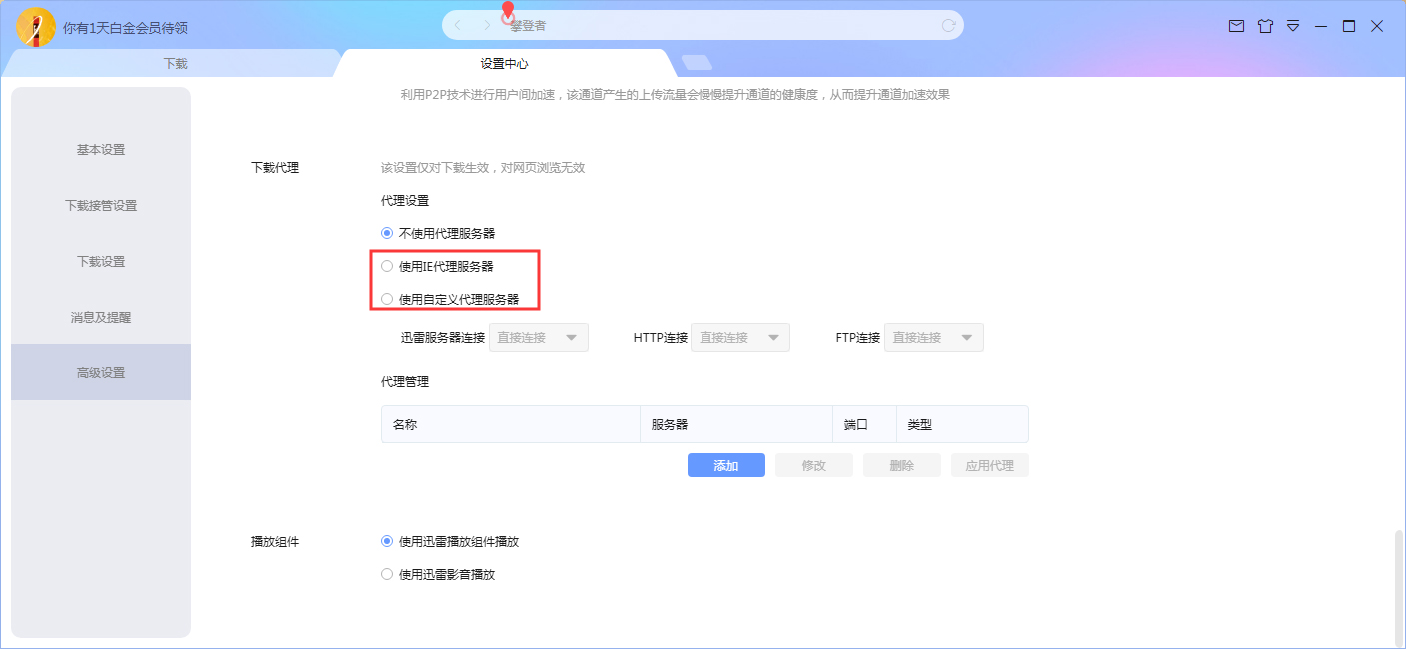Viewport: 1406px width, 649px height.
Task: Select 消息及提醒 in the settings sidebar
Action: point(100,317)
